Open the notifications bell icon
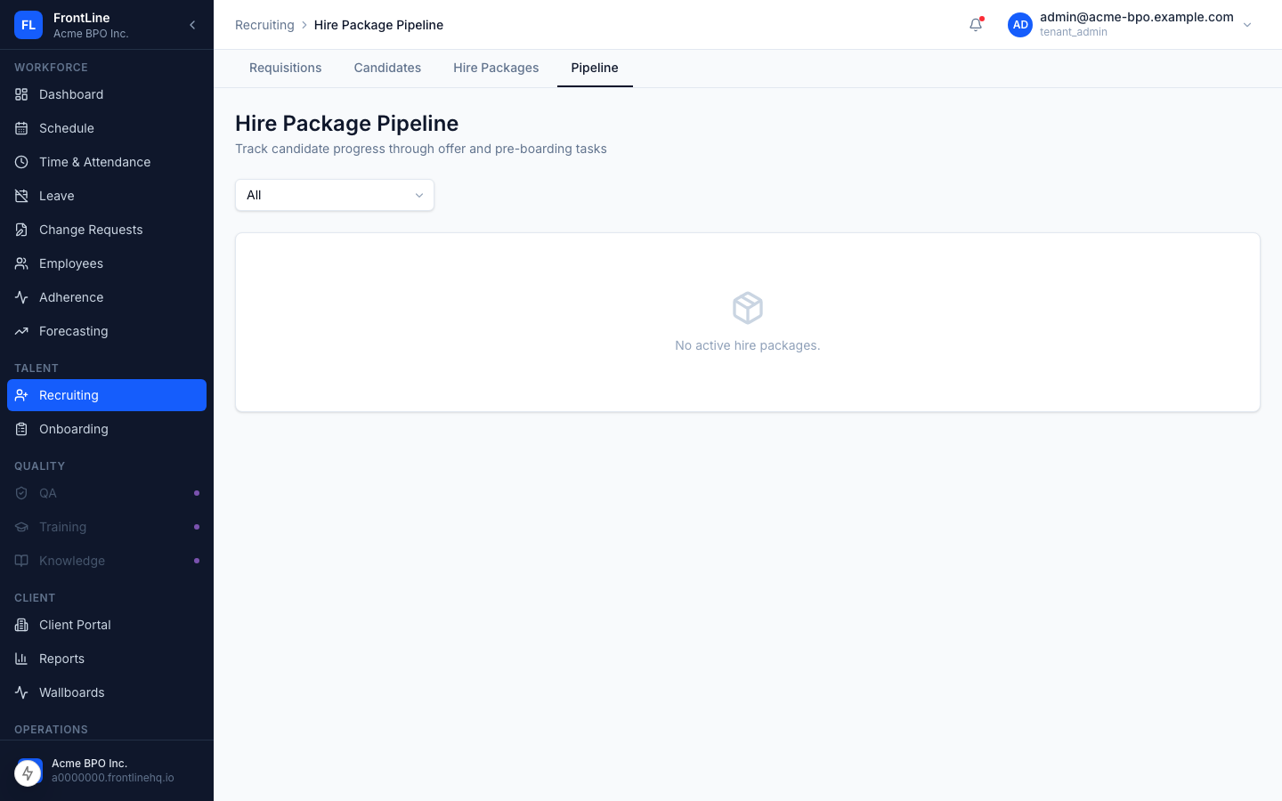Screen dimensions: 1282x801 pyautogui.click(x=976, y=25)
